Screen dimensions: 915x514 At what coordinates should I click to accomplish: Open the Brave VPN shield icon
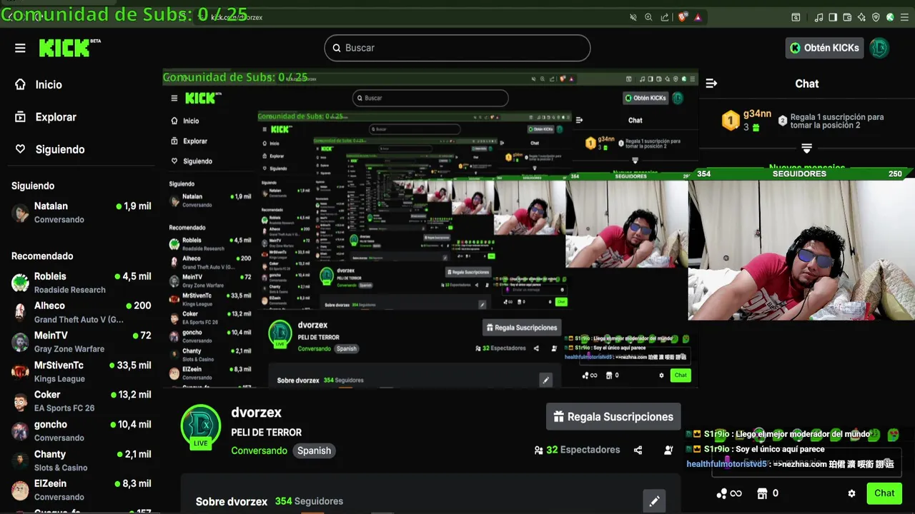(x=876, y=17)
